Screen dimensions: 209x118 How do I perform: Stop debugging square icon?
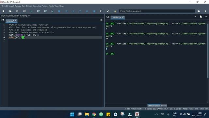point(94,11)
